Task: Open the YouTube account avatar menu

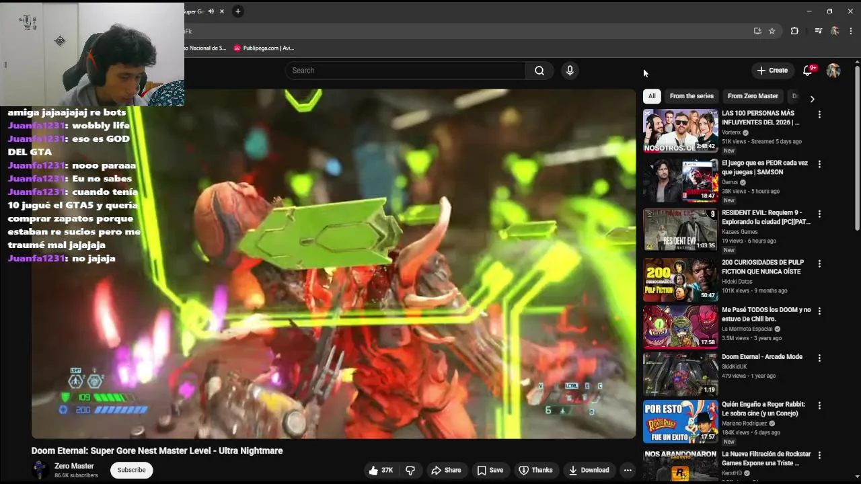Action: [x=833, y=71]
